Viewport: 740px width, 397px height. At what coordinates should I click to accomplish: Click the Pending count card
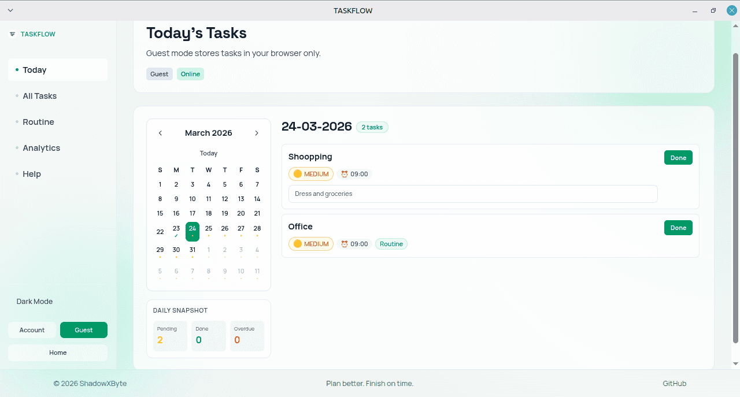pyautogui.click(x=170, y=336)
